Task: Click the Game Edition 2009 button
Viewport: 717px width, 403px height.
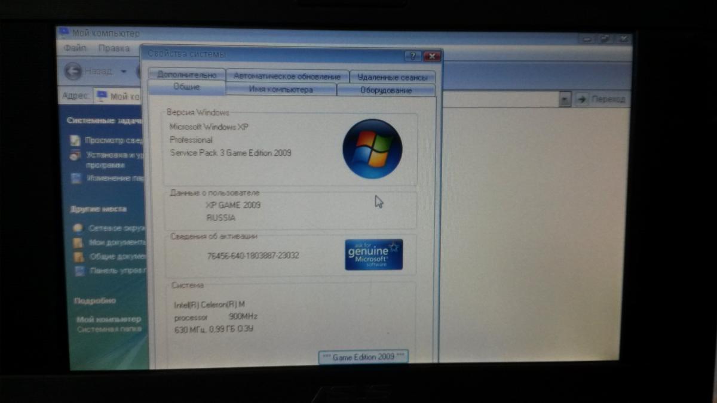Action: point(363,356)
